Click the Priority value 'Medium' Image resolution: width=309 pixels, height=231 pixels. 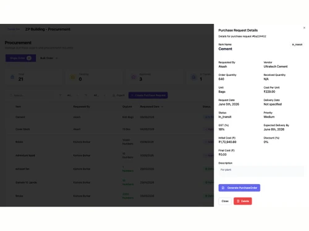269,117
